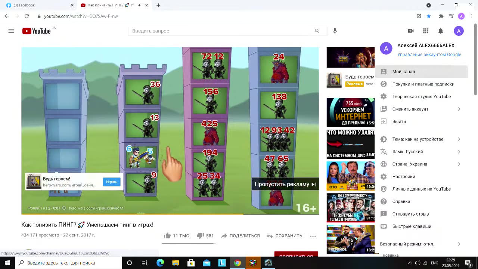Click the search magnifier button
The height and width of the screenshot is (269, 478).
pos(317,31)
